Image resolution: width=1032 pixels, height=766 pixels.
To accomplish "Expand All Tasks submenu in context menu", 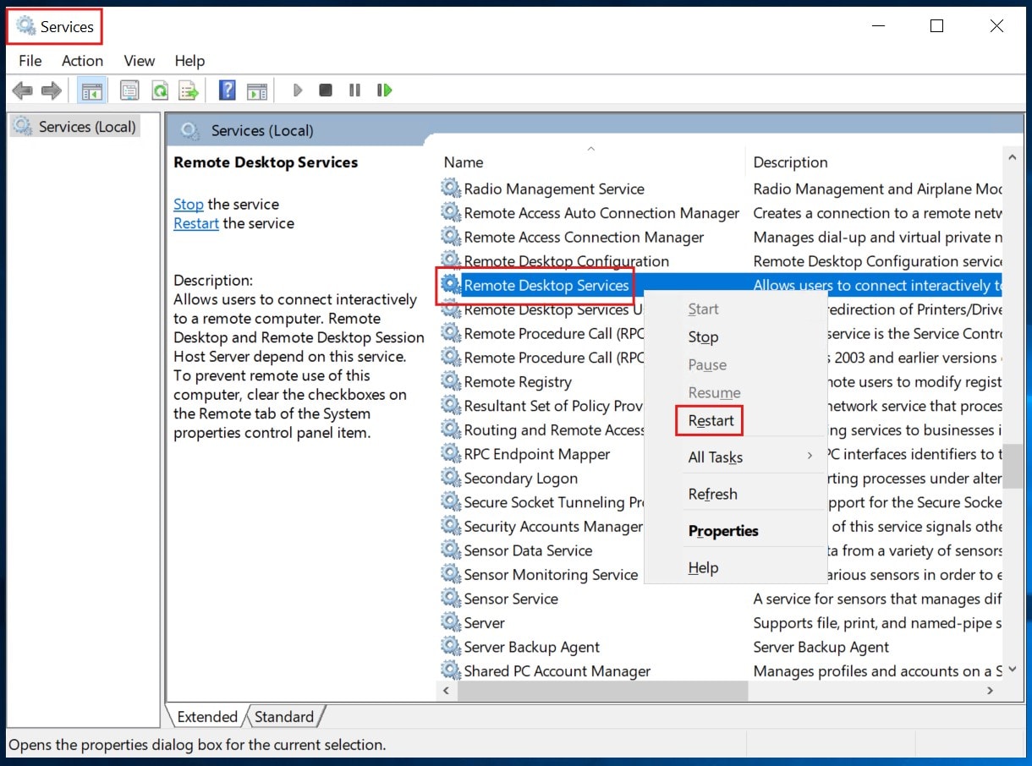I will [x=735, y=457].
